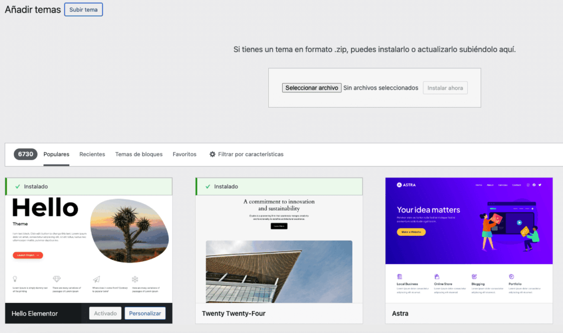Click the Sin archivos seleccionados text
The width and height of the screenshot is (563, 333).
tap(380, 88)
